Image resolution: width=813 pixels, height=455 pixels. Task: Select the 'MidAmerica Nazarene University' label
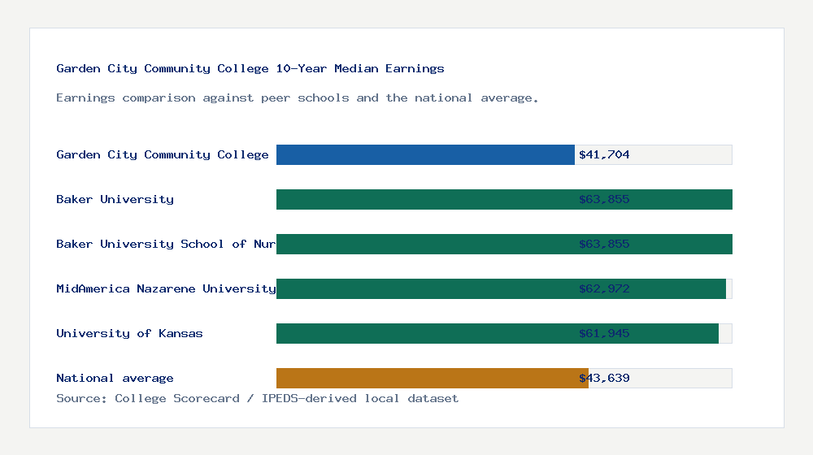pyautogui.click(x=166, y=288)
